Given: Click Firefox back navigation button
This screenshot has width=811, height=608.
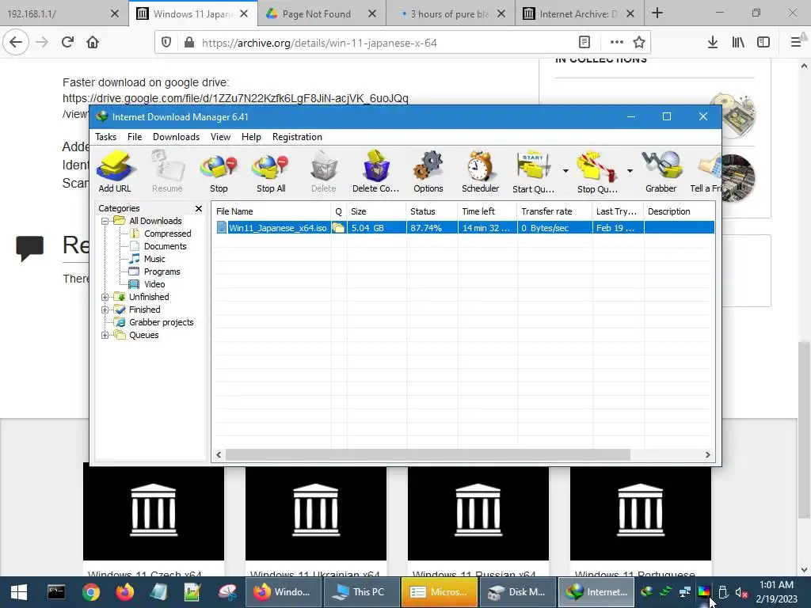Looking at the screenshot, I should point(16,43).
